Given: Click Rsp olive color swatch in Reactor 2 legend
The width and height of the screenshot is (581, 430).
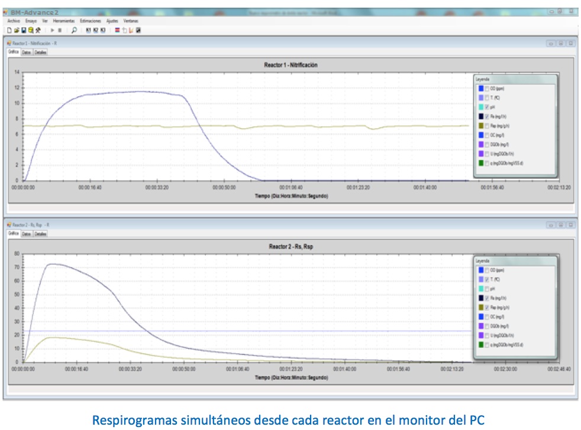Looking at the screenshot, I should pyautogui.click(x=481, y=308).
